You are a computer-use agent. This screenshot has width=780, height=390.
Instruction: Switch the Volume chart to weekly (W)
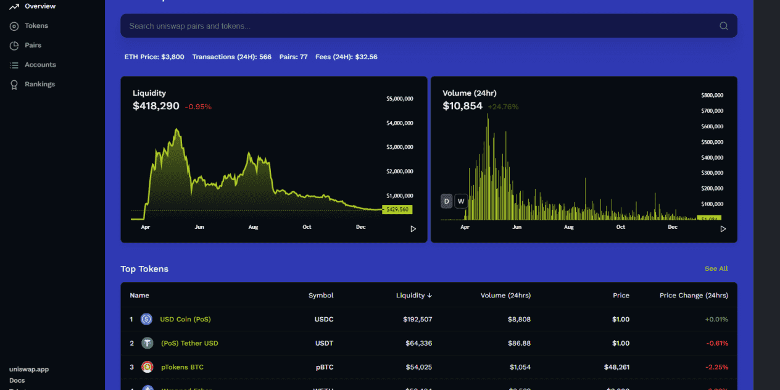pos(461,201)
